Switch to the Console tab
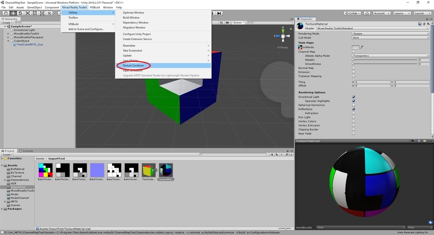The width and height of the screenshot is (434, 235). coord(26,151)
